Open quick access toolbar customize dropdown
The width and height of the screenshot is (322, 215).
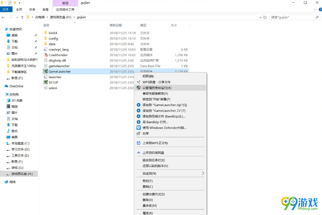[19, 3]
